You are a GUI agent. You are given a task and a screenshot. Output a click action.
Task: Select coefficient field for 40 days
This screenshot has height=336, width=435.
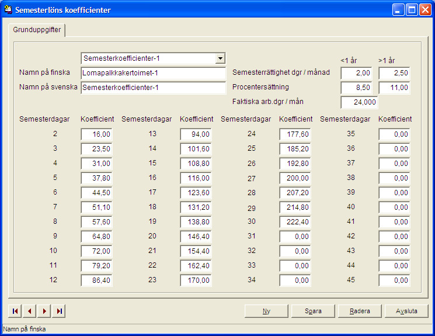click(394, 207)
